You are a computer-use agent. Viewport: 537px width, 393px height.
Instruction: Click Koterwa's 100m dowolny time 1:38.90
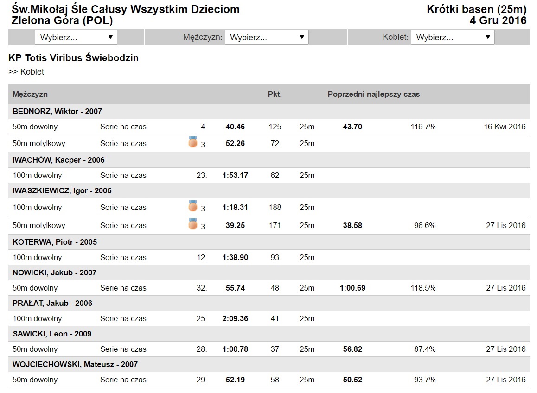click(x=235, y=257)
